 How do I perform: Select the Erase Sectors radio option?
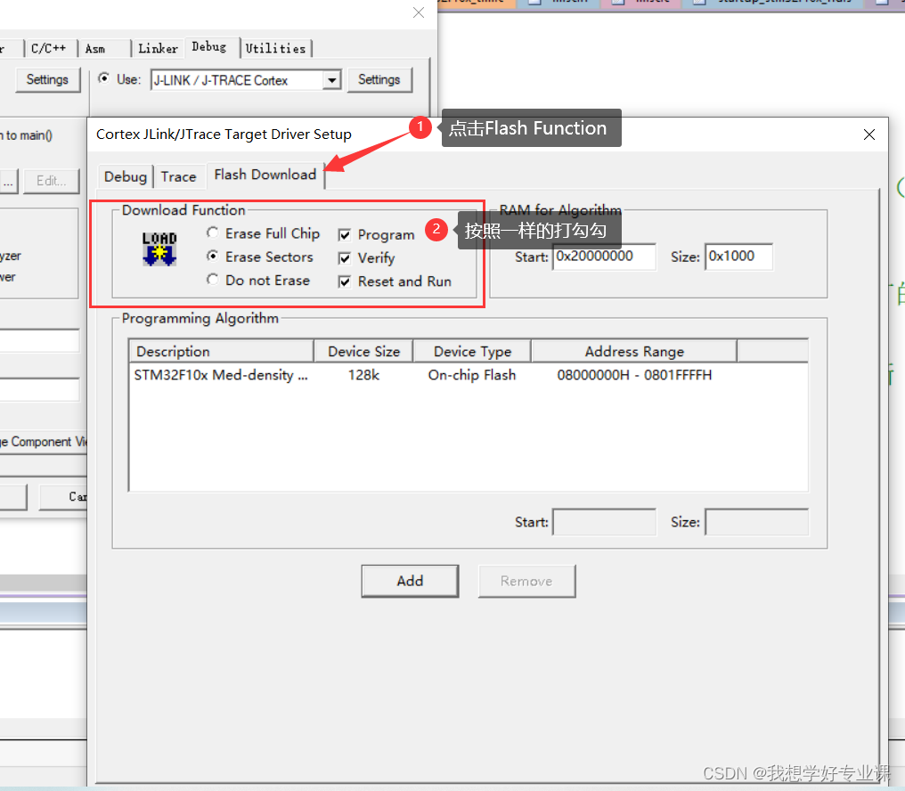point(212,256)
